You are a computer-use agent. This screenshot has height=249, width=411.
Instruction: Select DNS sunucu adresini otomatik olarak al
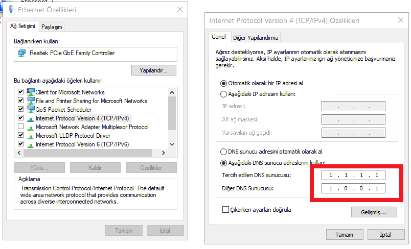pos(223,152)
